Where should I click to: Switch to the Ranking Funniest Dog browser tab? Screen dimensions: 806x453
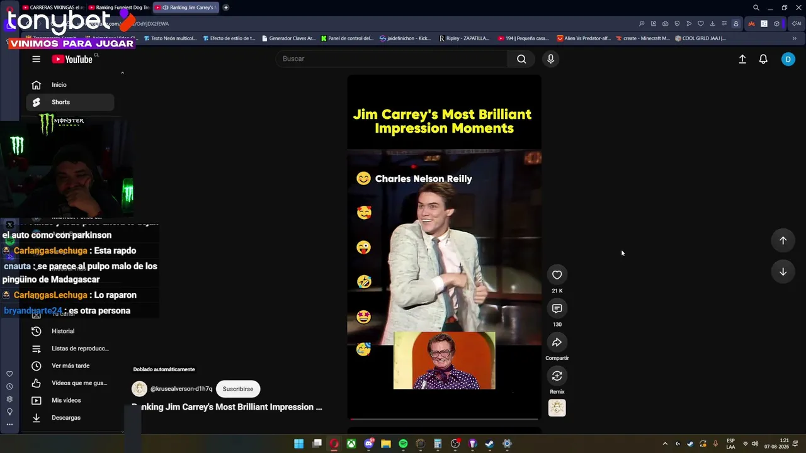pos(120,8)
